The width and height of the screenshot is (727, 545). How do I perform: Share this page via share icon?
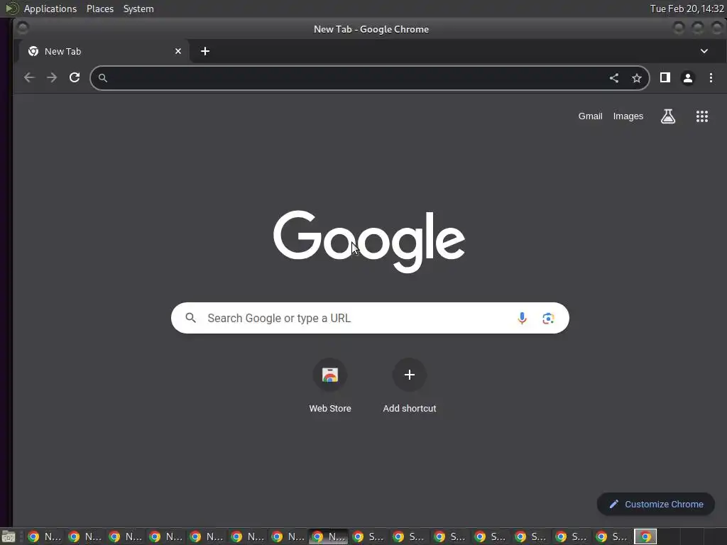614,78
